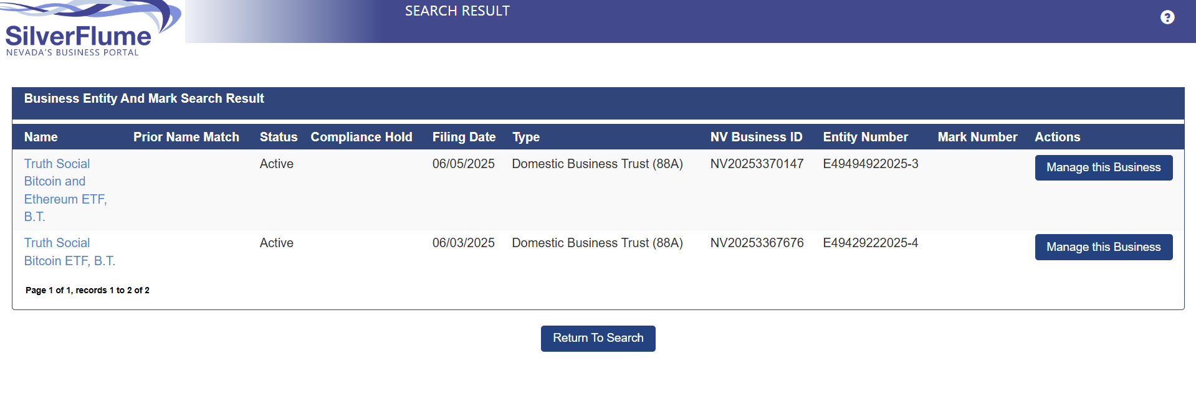Click the Entity Number column header
Viewport: 1196px width, 414px height.
(x=865, y=137)
